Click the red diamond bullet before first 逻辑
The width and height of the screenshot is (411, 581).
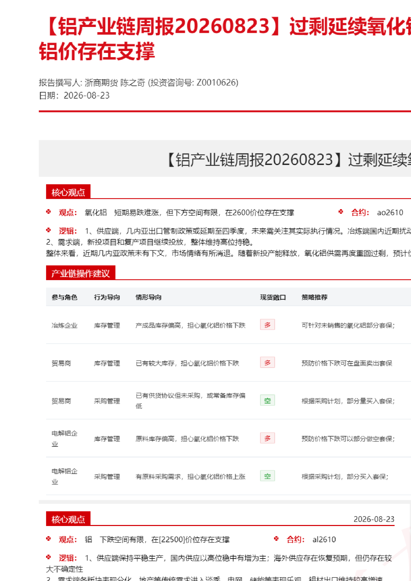49,230
